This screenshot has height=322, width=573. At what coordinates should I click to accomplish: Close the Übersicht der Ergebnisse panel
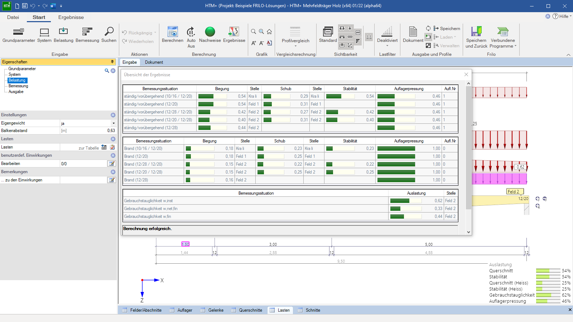click(466, 74)
